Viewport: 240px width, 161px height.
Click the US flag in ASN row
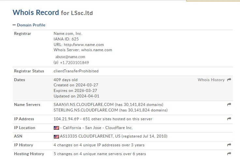56,137
